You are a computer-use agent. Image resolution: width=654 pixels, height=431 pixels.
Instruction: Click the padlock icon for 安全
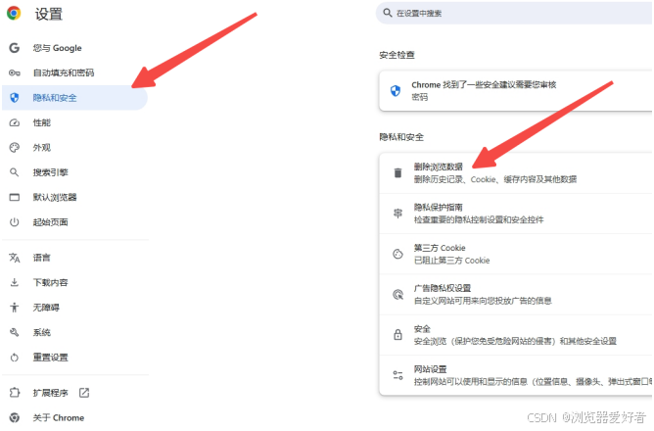(397, 335)
